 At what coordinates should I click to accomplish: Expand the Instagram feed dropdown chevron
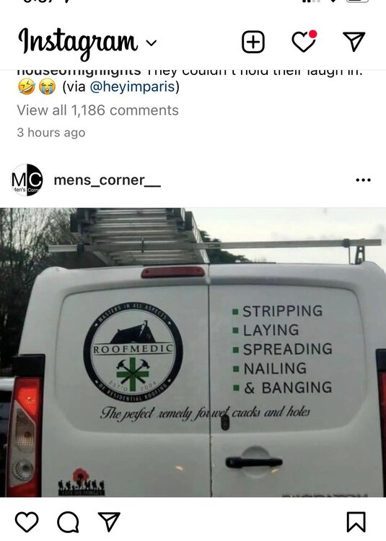click(x=152, y=43)
